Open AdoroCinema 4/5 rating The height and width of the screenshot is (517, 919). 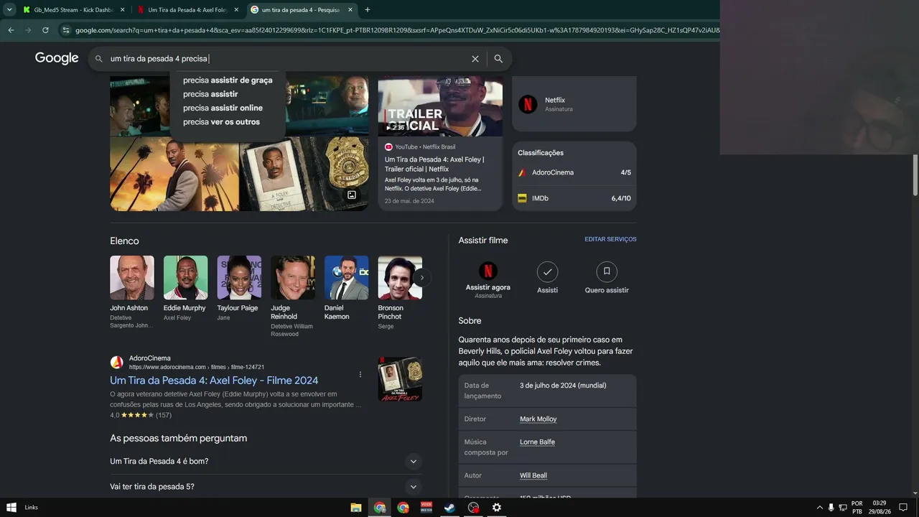click(574, 172)
